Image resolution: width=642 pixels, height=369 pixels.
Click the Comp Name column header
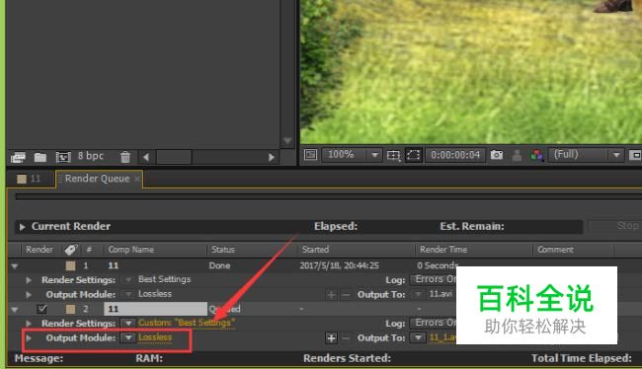tap(131, 250)
